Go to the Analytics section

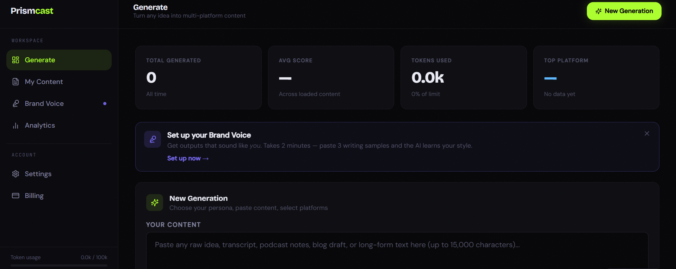click(40, 126)
